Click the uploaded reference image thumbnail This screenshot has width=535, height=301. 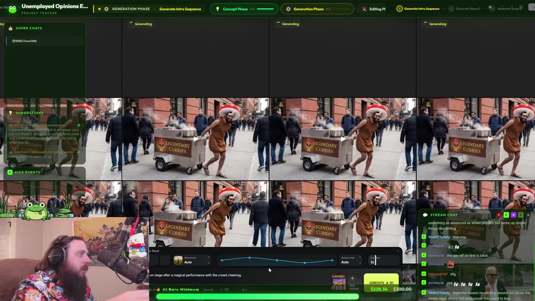pyautogui.click(x=339, y=282)
